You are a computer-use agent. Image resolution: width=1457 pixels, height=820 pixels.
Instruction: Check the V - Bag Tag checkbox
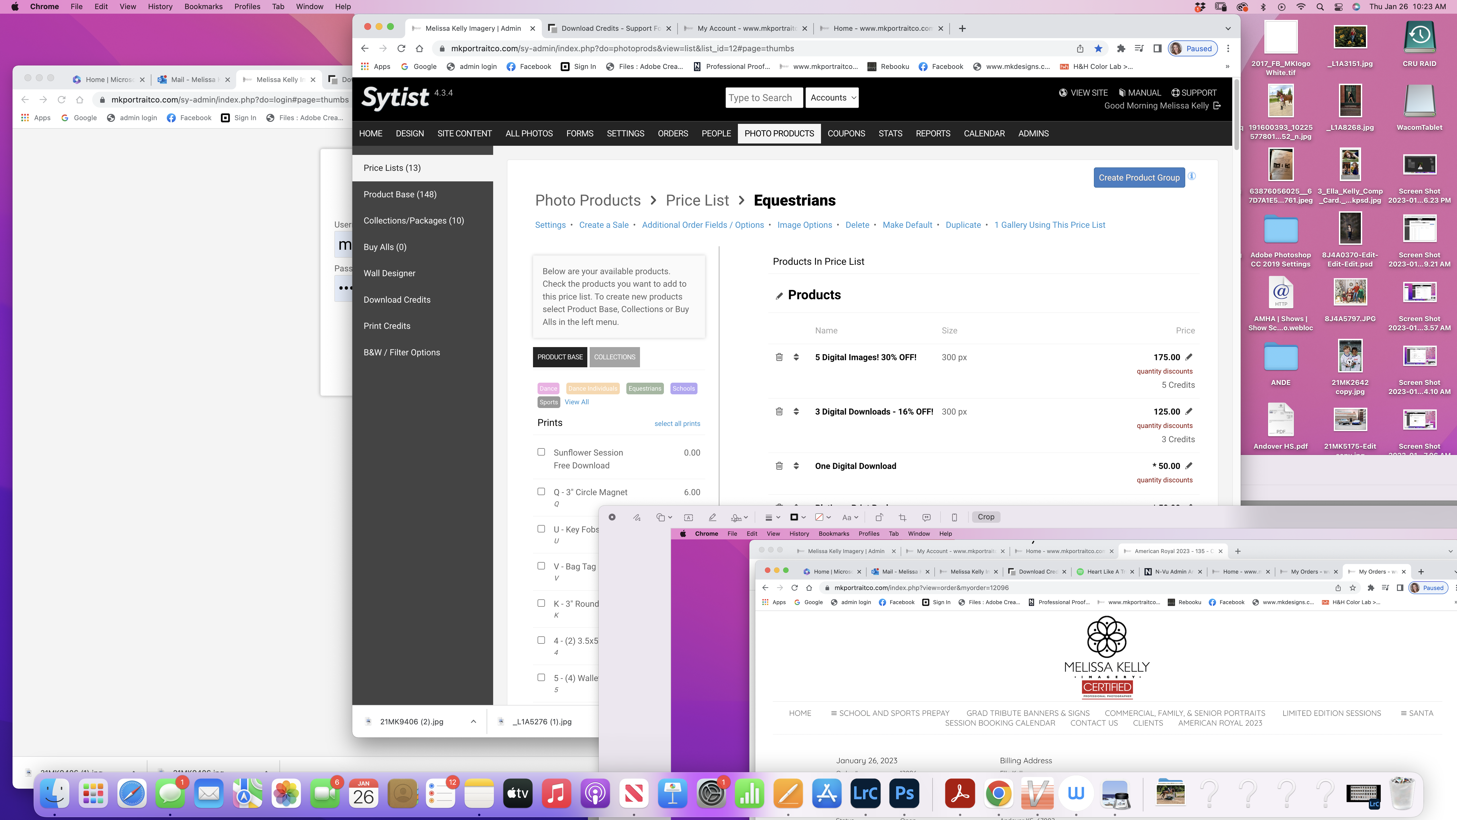click(541, 566)
